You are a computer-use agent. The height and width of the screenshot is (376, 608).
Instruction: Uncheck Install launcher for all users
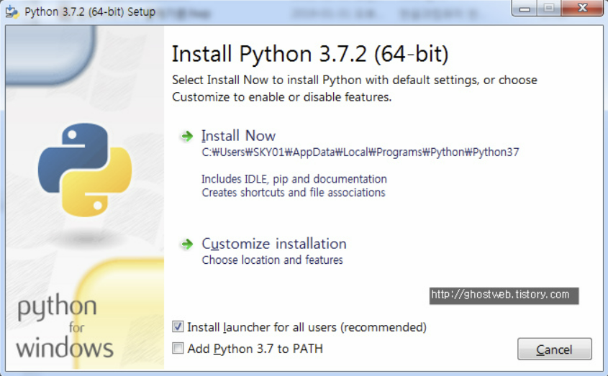tap(178, 327)
